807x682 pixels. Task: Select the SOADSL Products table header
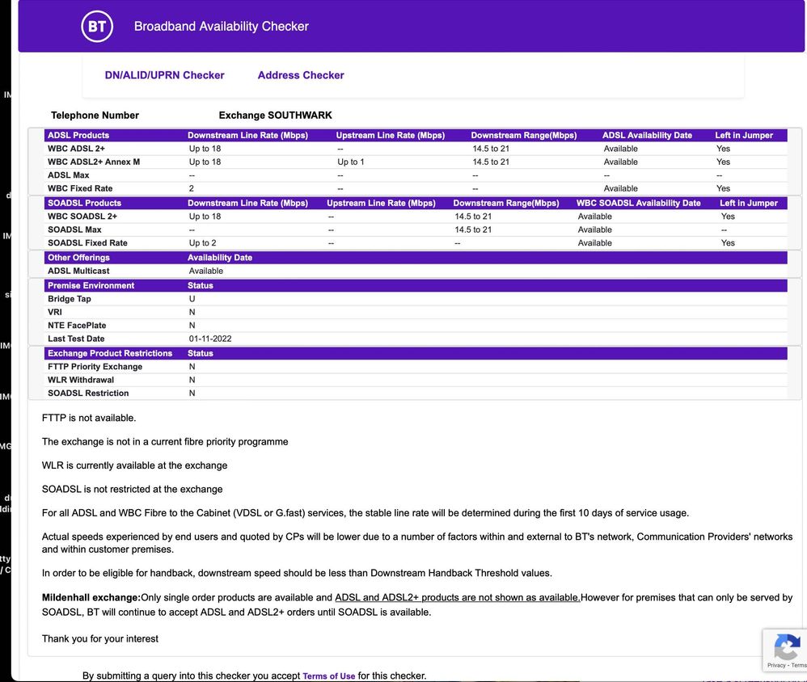(x=84, y=204)
